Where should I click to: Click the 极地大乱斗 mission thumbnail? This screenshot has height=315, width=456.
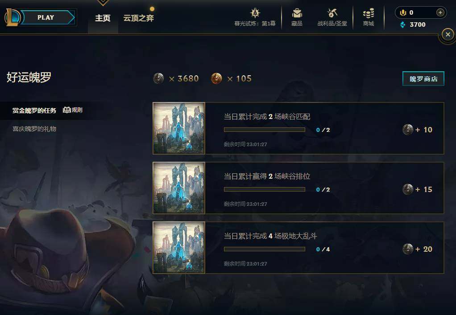point(179,248)
